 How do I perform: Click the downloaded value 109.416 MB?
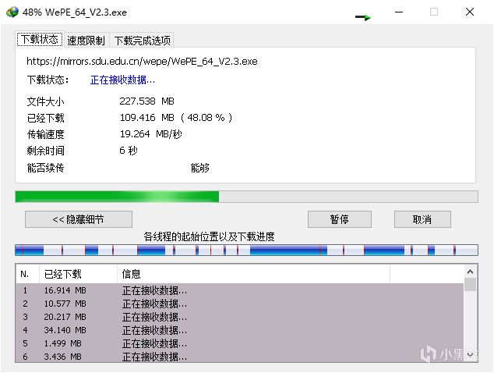pos(146,118)
